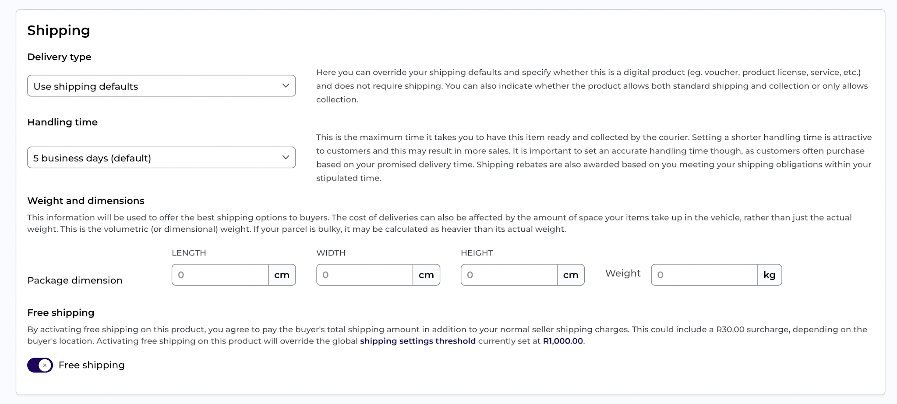This screenshot has height=404, width=897.
Task: Click the R1,000.00 threshold amount link
Action: (x=563, y=341)
